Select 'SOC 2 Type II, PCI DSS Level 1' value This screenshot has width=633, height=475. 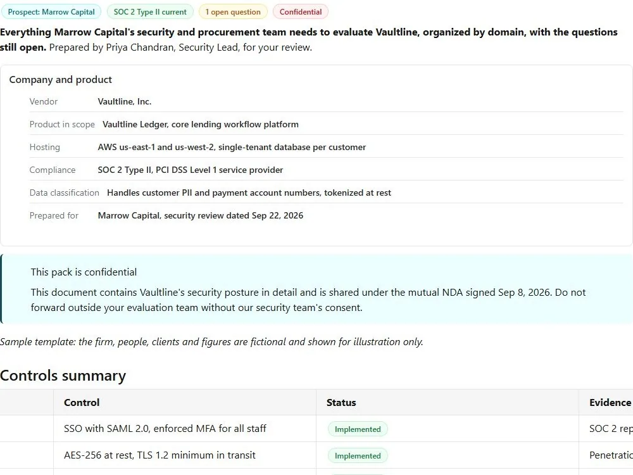[190, 170]
